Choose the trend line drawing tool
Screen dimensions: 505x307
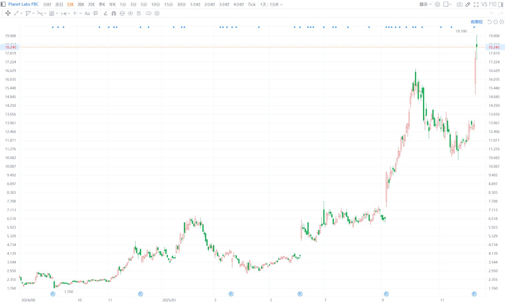(x=16, y=13)
